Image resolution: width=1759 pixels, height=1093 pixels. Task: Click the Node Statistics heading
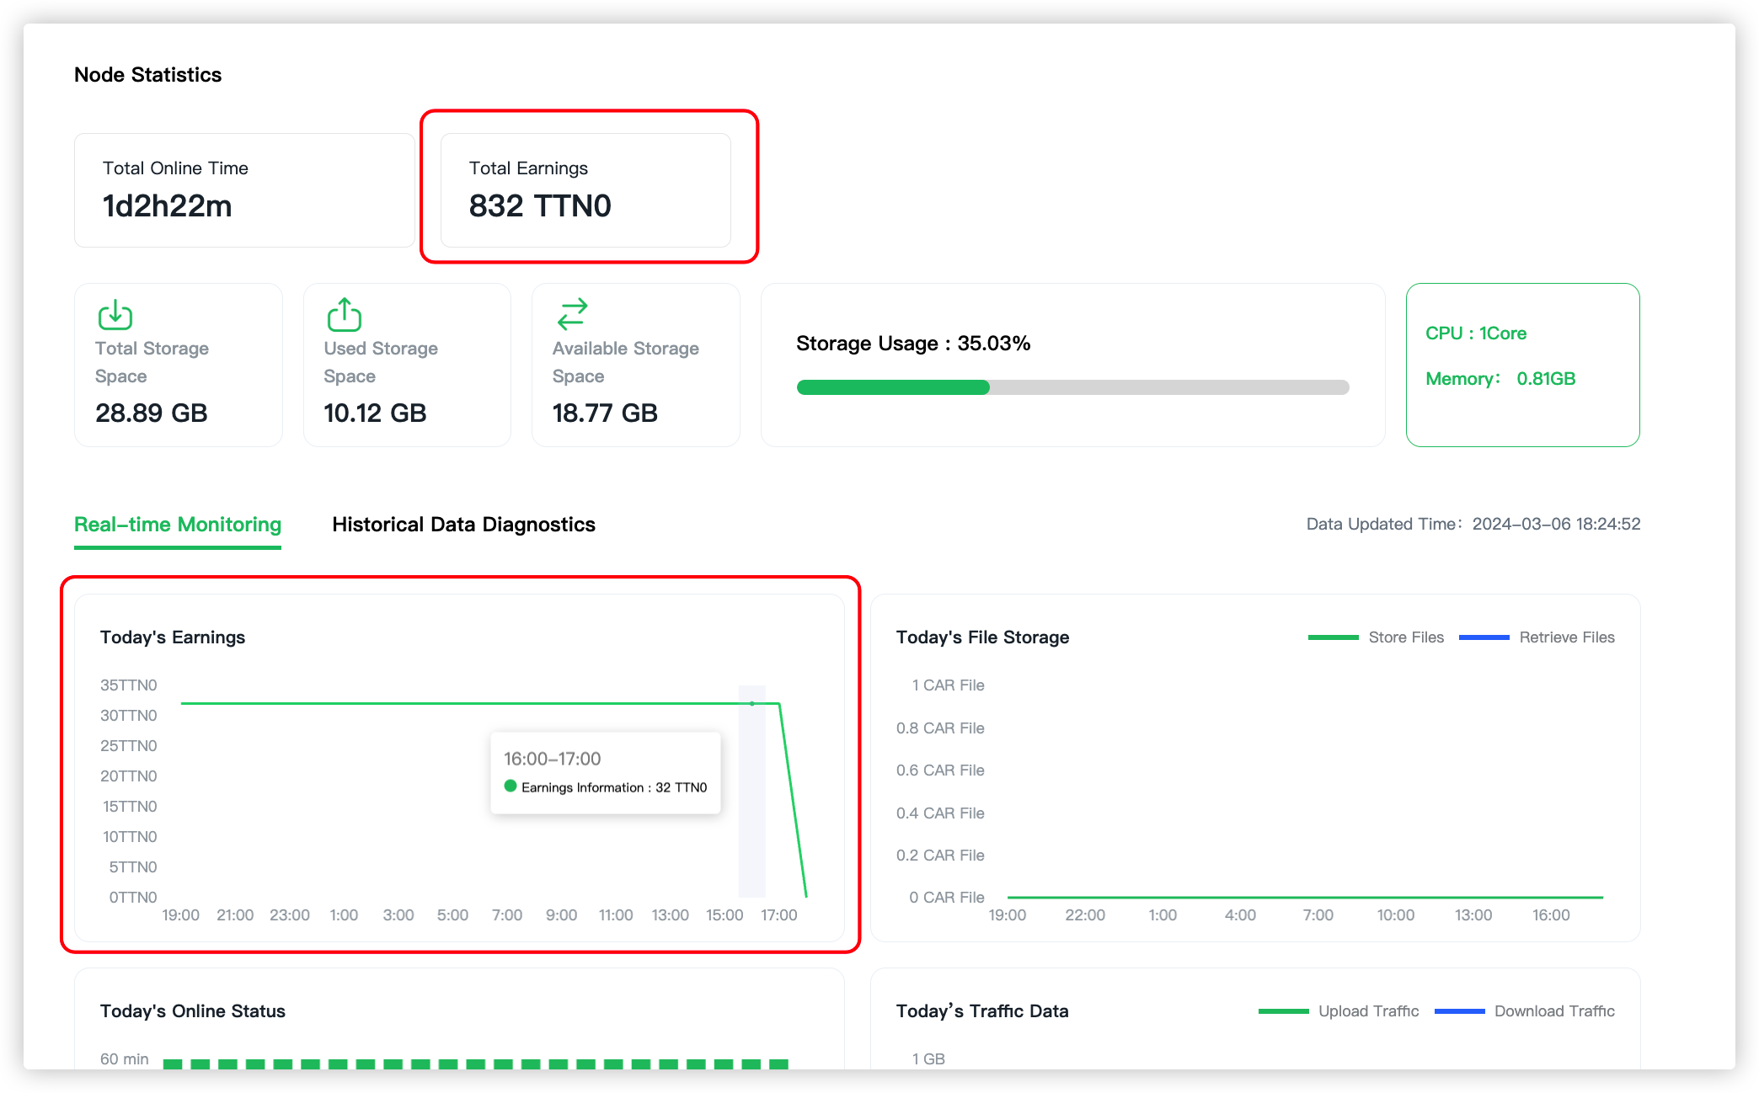148,75
